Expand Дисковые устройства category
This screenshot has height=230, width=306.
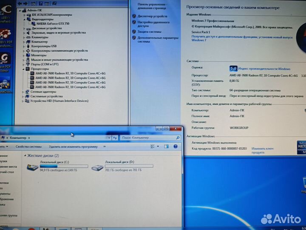pyautogui.click(x=24, y=29)
